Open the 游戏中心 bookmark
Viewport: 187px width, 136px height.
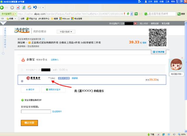pos(44,19)
